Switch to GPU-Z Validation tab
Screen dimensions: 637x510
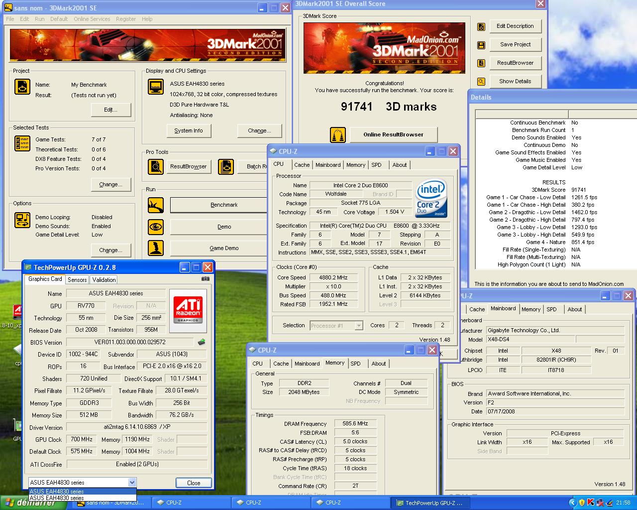(x=104, y=280)
